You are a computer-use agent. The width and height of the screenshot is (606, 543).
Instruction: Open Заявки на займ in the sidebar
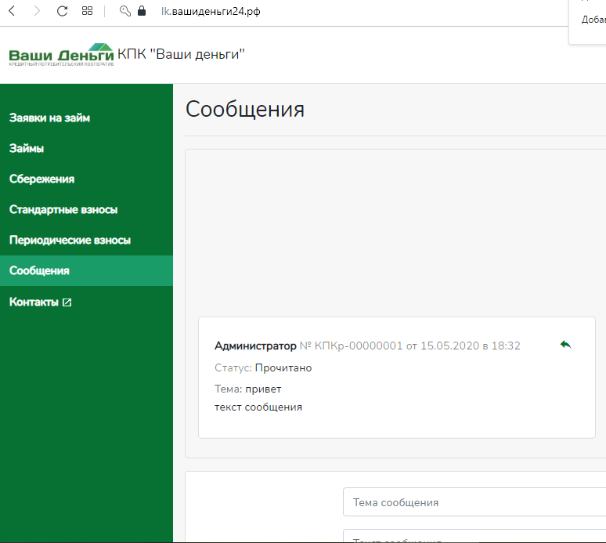[49, 118]
